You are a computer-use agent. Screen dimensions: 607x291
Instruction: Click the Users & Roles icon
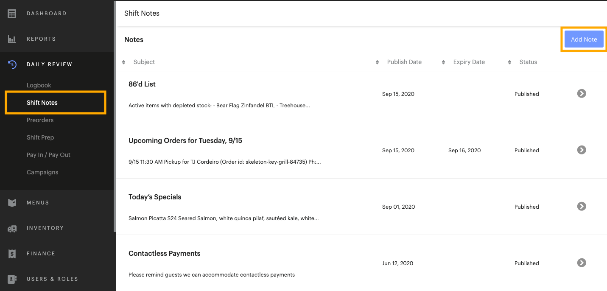click(12, 279)
